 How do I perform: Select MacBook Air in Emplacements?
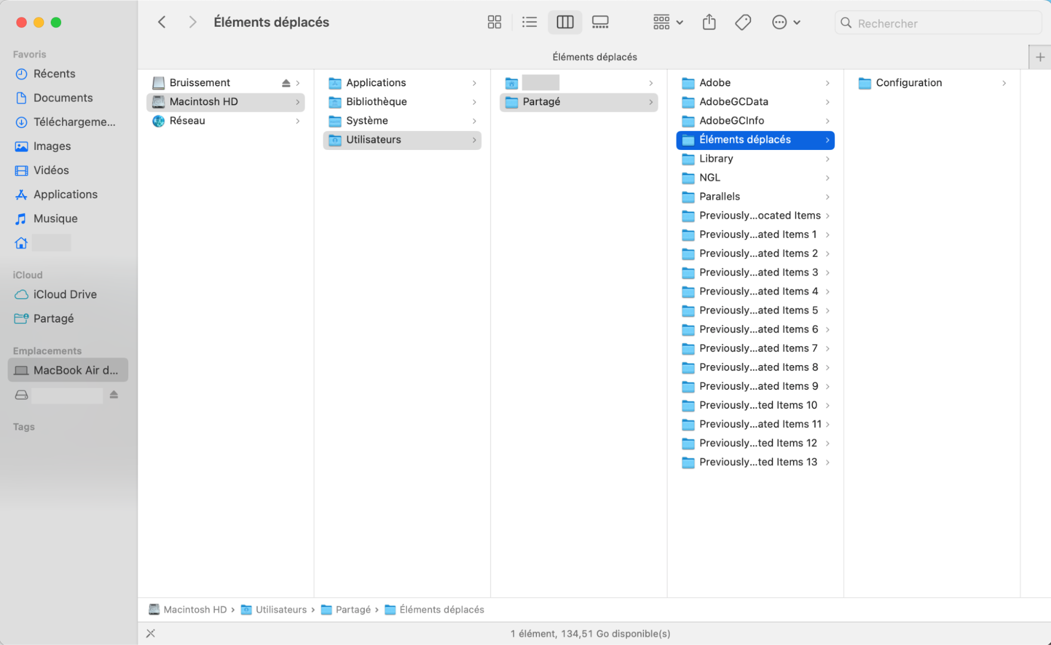point(68,370)
